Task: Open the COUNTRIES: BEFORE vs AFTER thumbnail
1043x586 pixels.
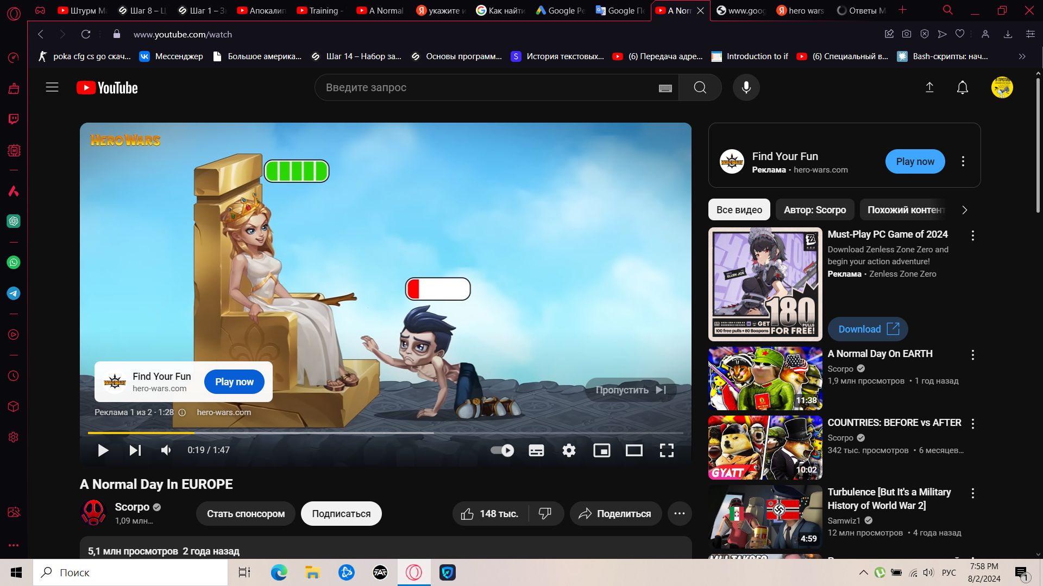Action: tap(765, 448)
